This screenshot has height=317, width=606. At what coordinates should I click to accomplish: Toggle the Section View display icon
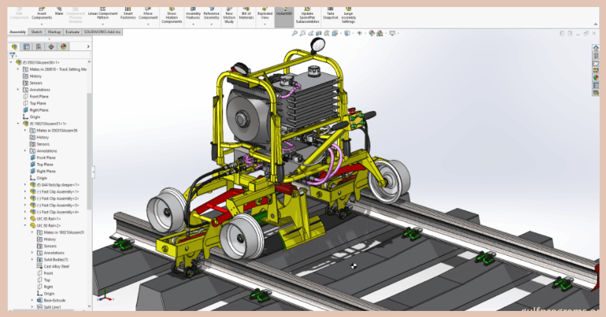coord(318,34)
